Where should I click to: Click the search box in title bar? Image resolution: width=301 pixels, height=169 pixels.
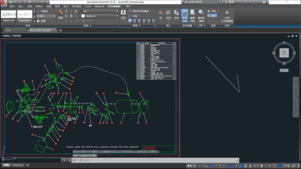pyautogui.click(x=201, y=2)
